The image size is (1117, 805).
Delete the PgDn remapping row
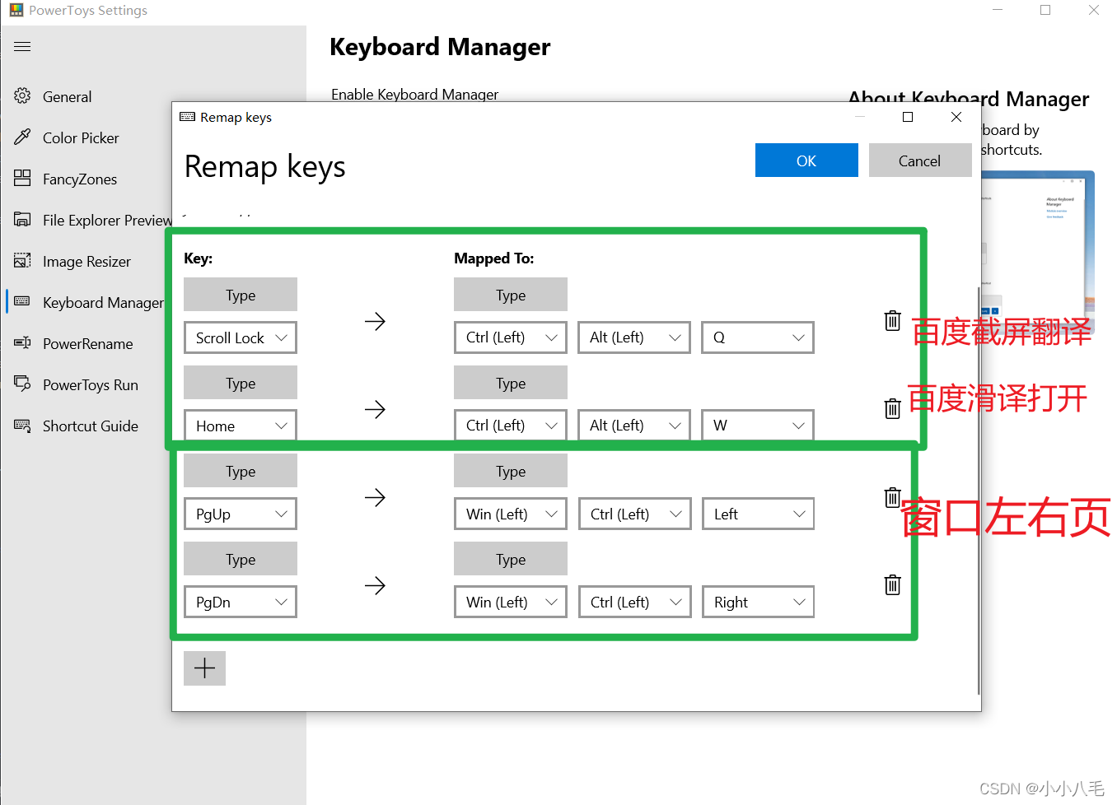pyautogui.click(x=892, y=585)
